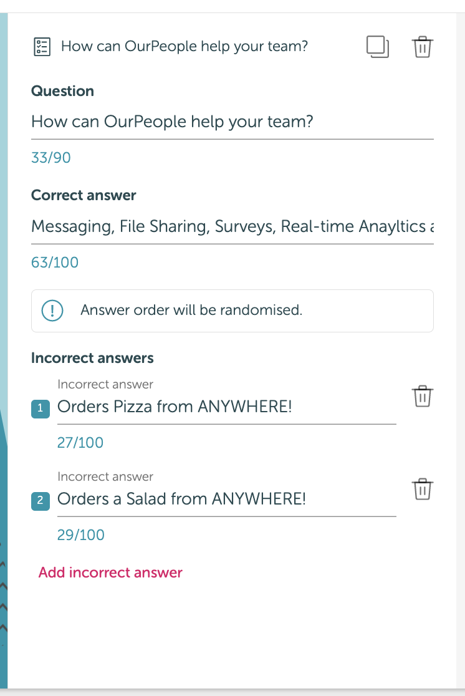Viewport: 465px width, 696px height.
Task: Click the 63/100 character counter
Action: click(55, 263)
